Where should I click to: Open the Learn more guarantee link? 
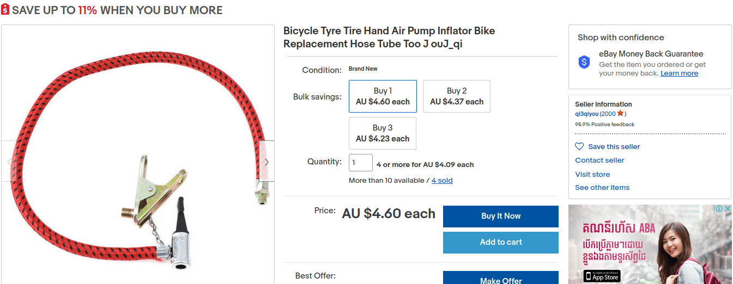click(x=679, y=73)
